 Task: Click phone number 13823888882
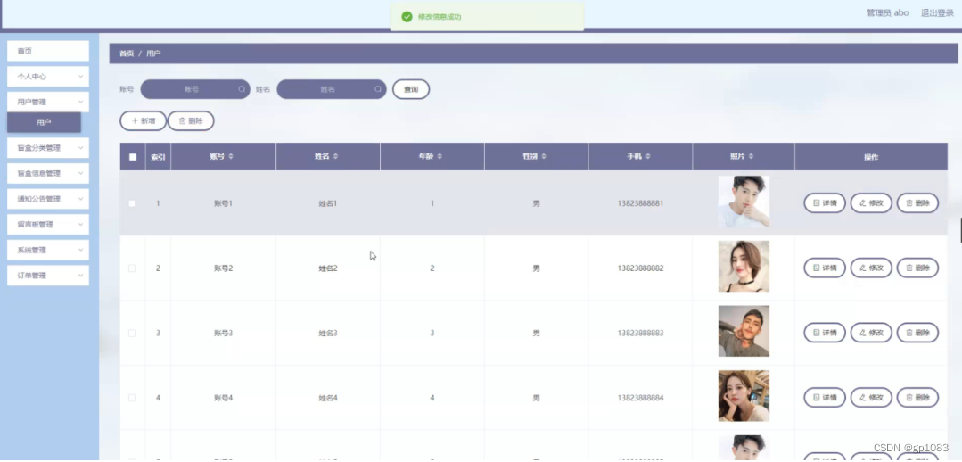click(x=640, y=268)
